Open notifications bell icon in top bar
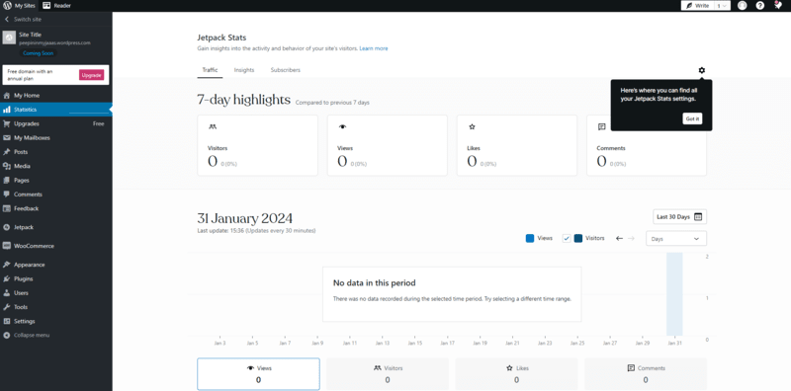791x391 pixels. coord(777,6)
